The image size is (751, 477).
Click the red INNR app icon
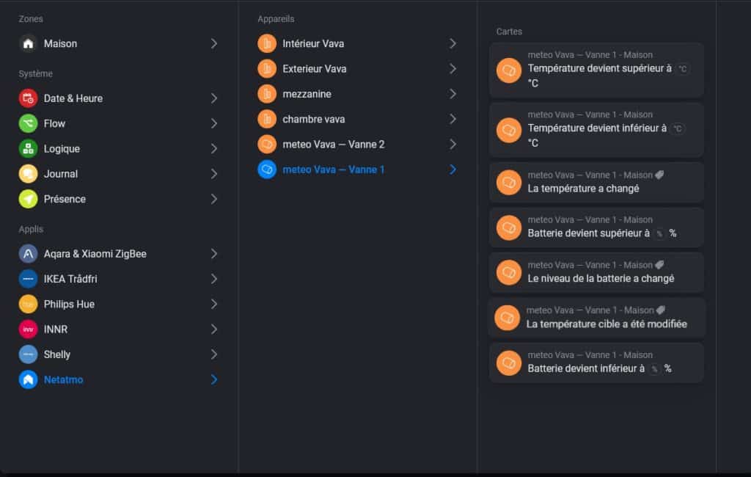pos(29,329)
